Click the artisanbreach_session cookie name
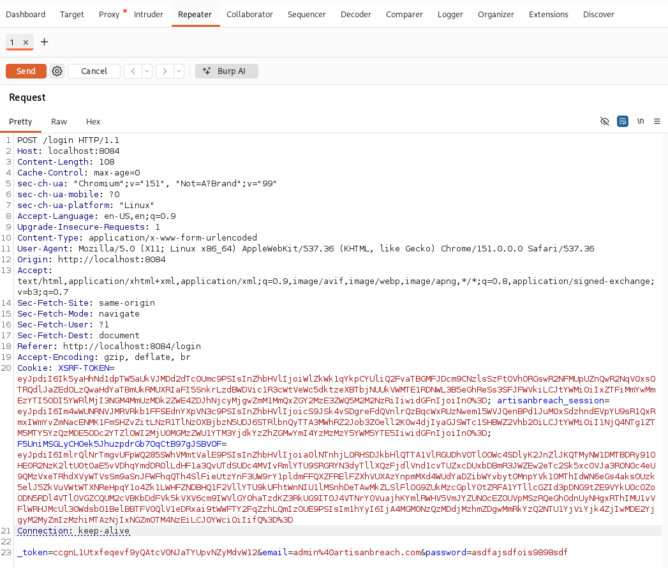This screenshot has width=668, height=568. click(551, 401)
